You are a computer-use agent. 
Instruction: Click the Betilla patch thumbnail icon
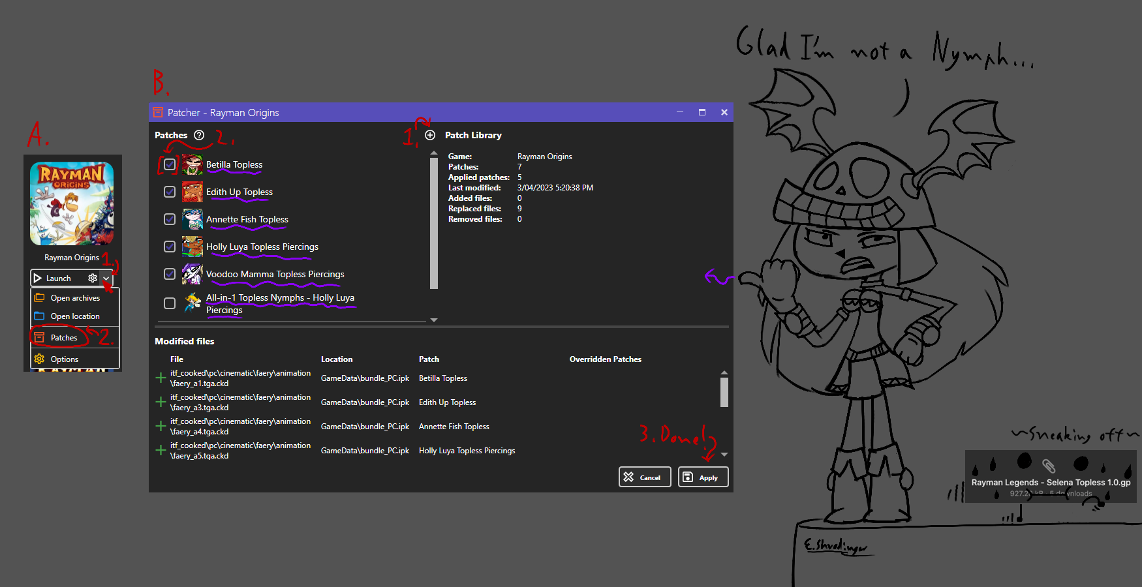(193, 164)
